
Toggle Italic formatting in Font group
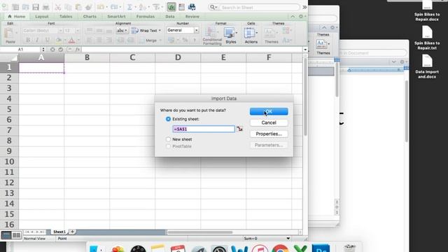point(37,41)
